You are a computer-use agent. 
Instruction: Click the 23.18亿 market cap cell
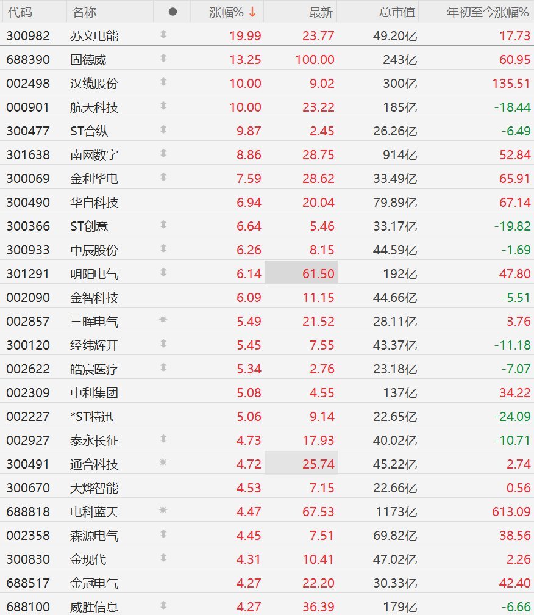tap(395, 369)
